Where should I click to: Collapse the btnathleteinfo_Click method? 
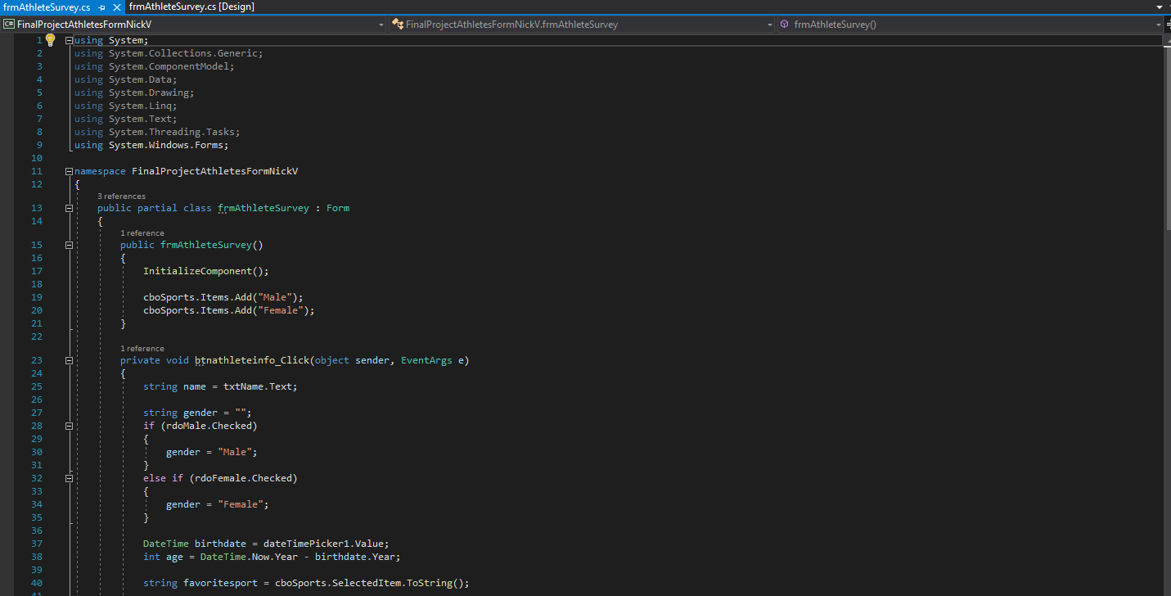(69, 359)
